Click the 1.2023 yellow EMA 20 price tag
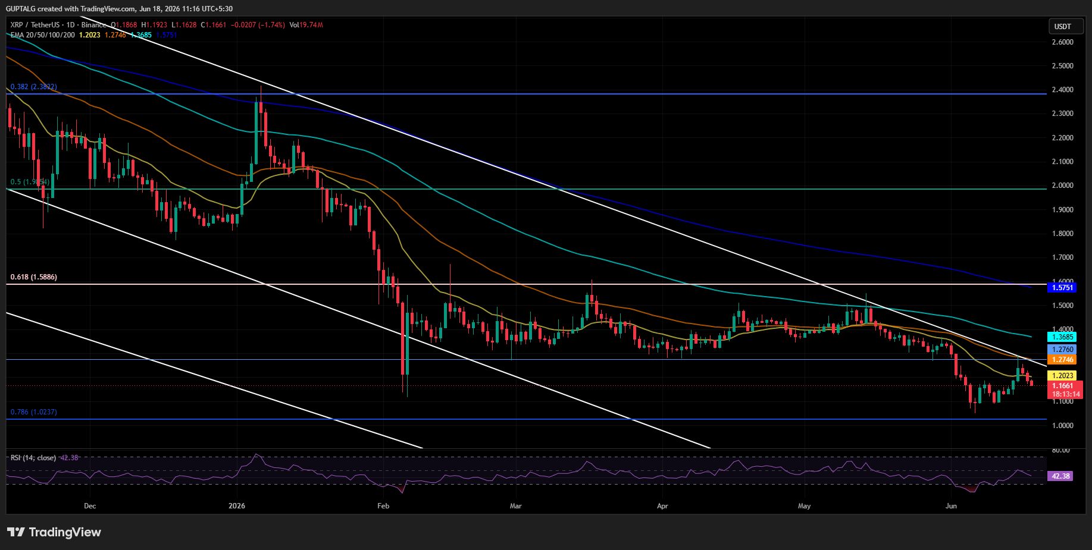Screen dimensions: 1092x550 click(1062, 376)
